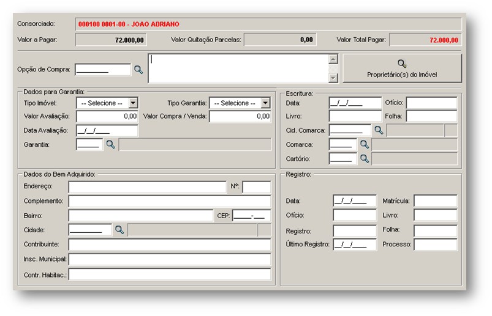Screen dimensions: 492x316
Task: Click the Cid. Comarca search magnifier
Action: pyautogui.click(x=379, y=130)
